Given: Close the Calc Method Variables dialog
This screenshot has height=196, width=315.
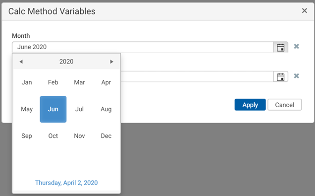Looking at the screenshot, I should tap(305, 10).
